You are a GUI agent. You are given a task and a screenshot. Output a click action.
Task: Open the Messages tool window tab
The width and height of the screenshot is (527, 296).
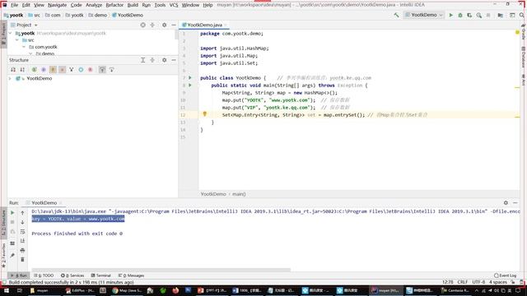(131, 275)
